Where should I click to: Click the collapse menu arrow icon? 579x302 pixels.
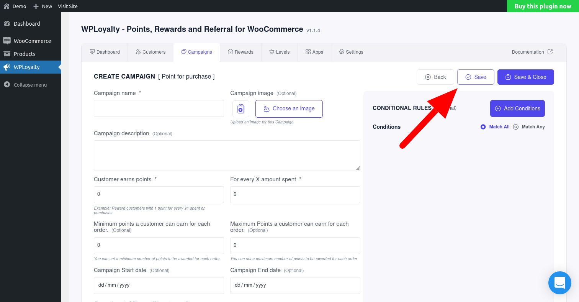7,85
